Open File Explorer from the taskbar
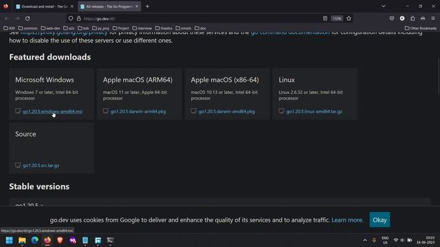 [22, 240]
